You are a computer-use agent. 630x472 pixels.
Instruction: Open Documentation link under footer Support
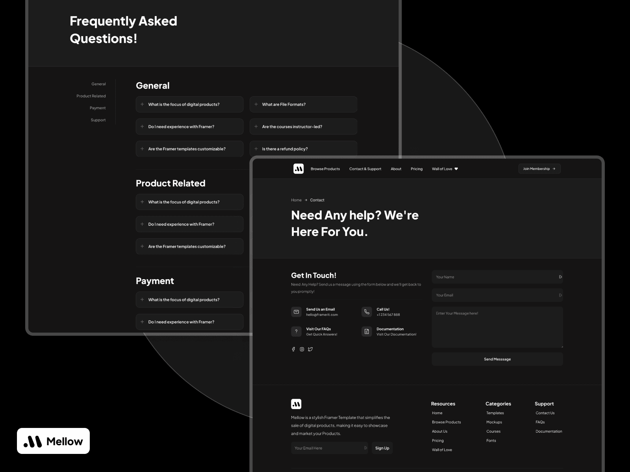549,431
